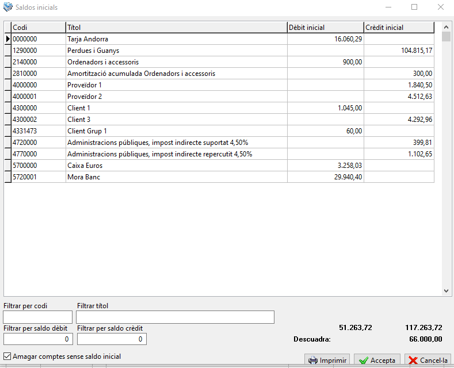
Task: Select Amortització acumulada Ordenadors i accessoris cell
Action: [177, 74]
